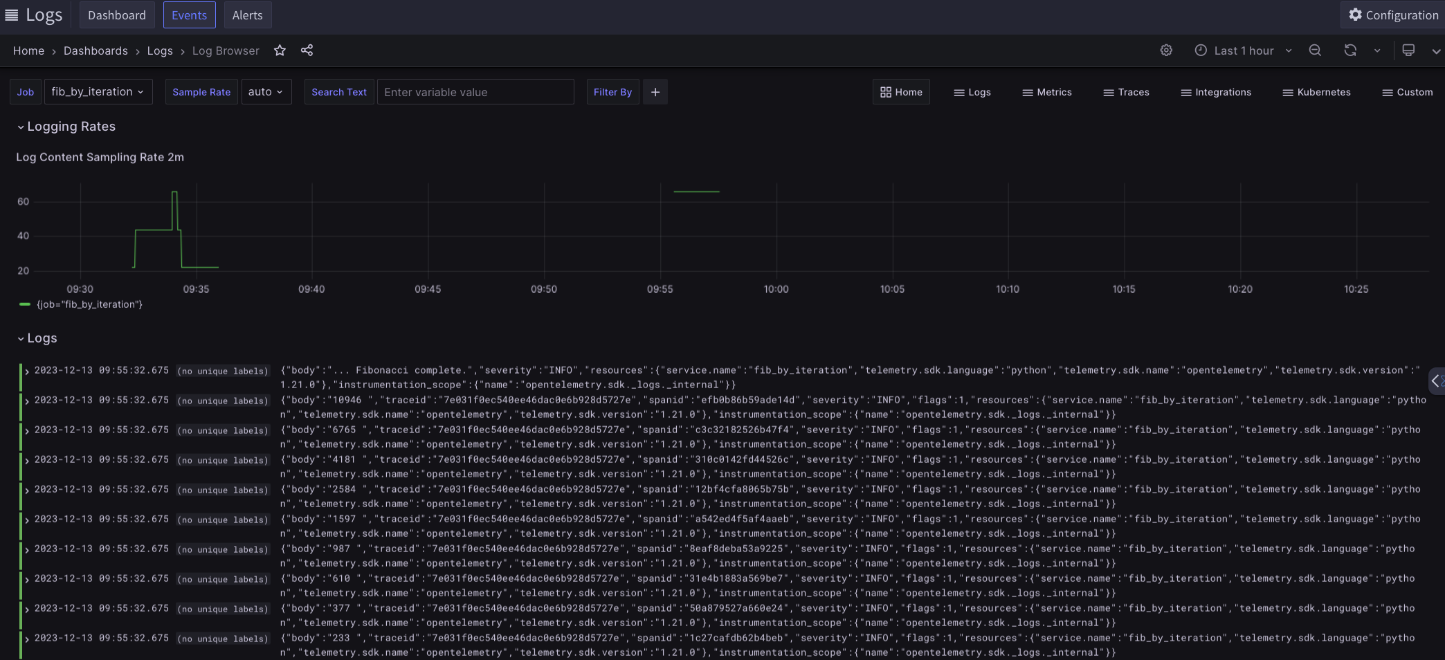Viewport: 1445px width, 660px height.
Task: Expand the first 09:55:32.675 log entry
Action: (26, 371)
